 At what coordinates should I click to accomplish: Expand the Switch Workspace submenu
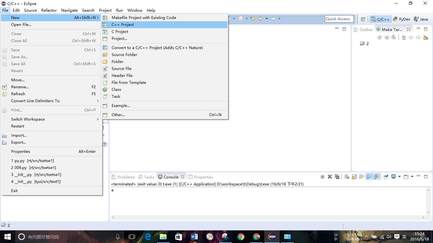[x=98, y=119]
